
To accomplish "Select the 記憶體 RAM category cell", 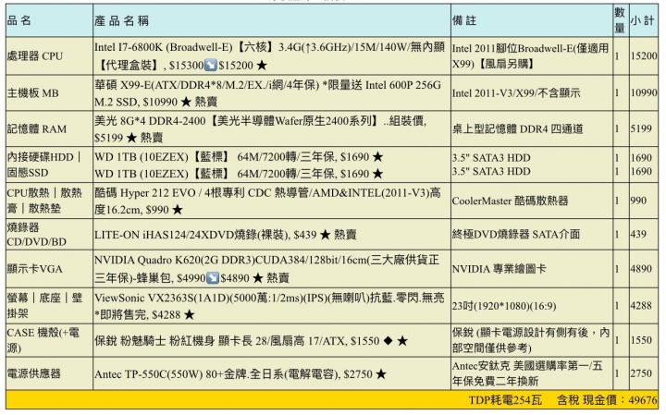I will click(49, 129).
